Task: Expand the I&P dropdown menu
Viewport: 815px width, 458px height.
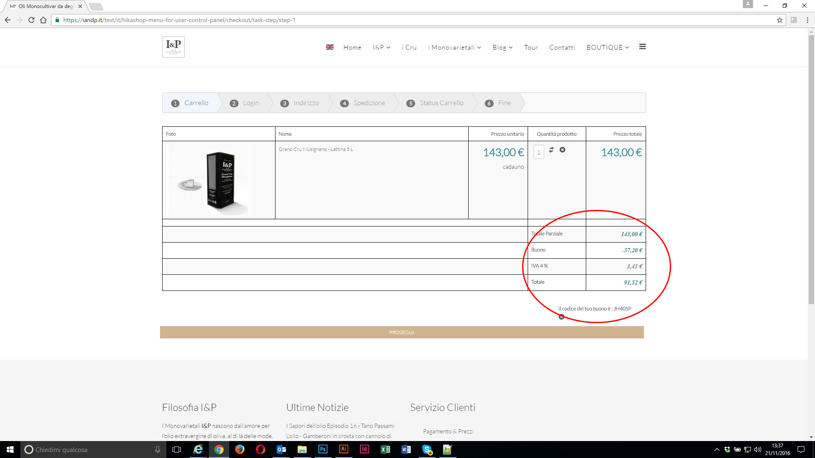Action: [381, 47]
